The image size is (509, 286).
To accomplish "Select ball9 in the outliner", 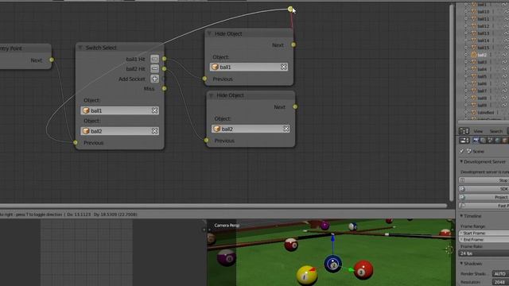I will [482, 105].
